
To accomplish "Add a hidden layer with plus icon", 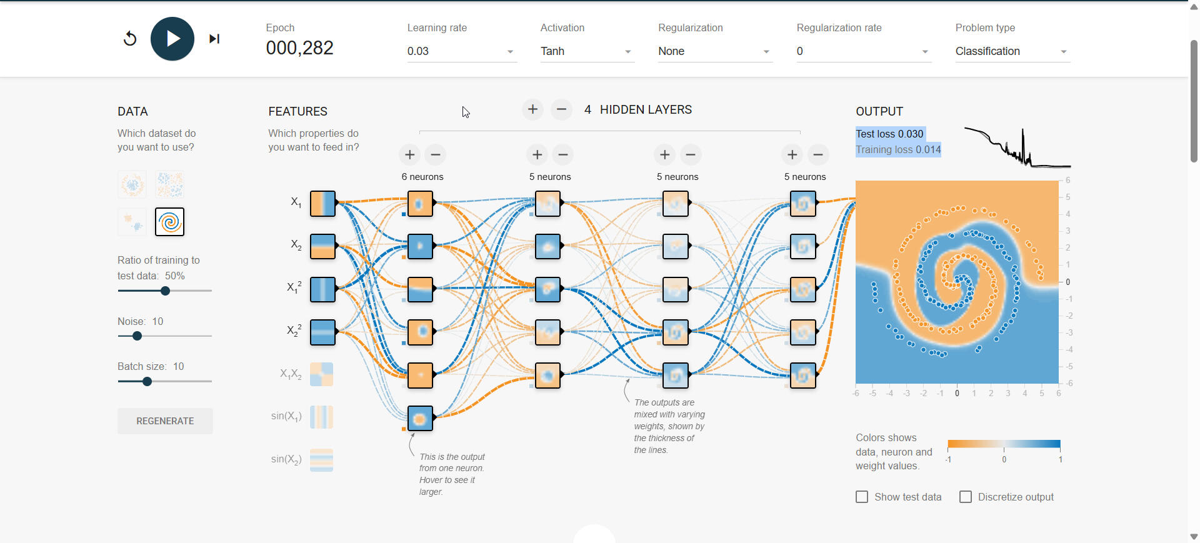I will 532,109.
